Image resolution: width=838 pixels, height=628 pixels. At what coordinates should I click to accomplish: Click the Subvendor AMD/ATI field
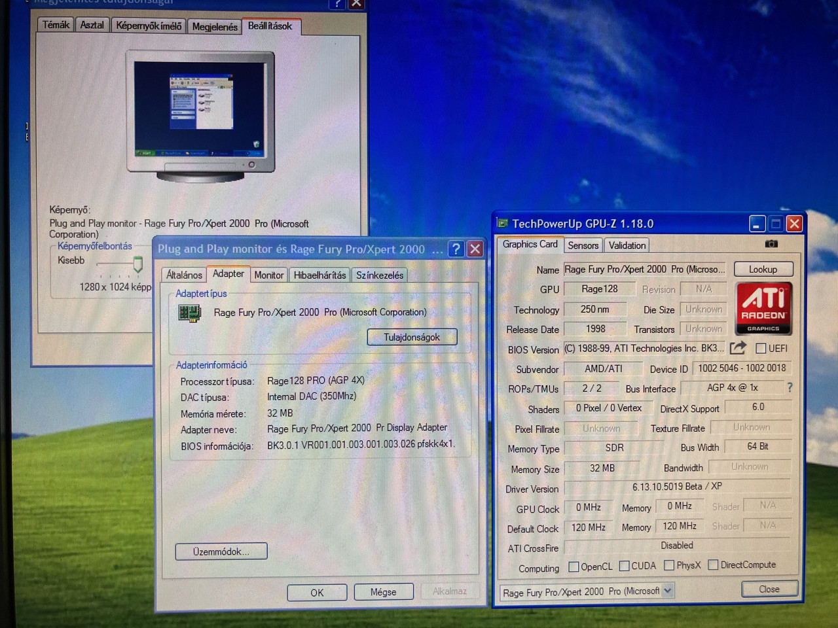604,369
